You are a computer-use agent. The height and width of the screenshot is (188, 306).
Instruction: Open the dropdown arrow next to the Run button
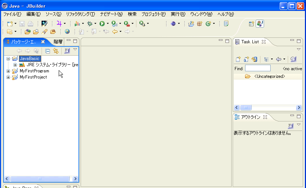(x=108, y=24)
